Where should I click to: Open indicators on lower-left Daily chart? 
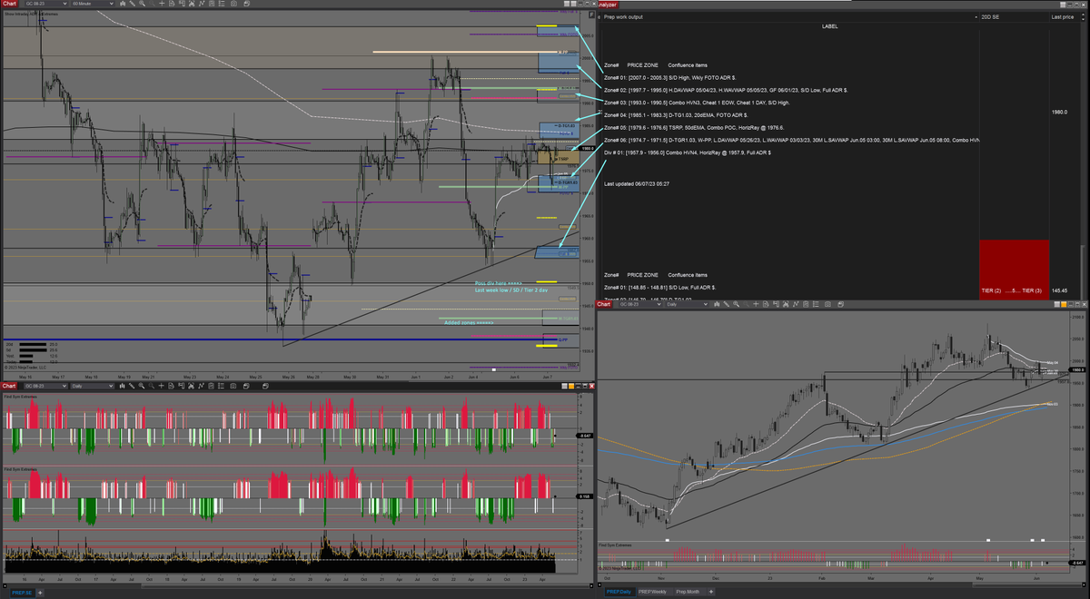(202, 386)
